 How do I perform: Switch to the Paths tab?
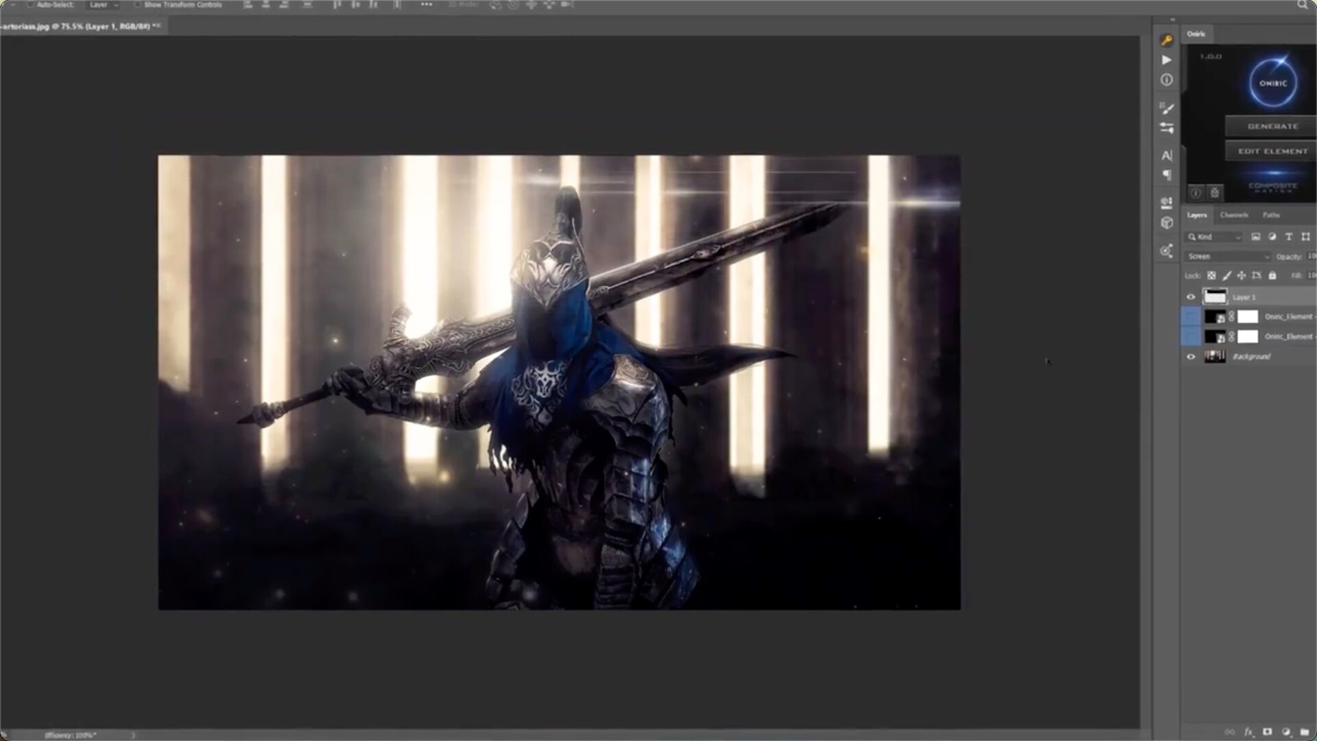pos(1271,215)
